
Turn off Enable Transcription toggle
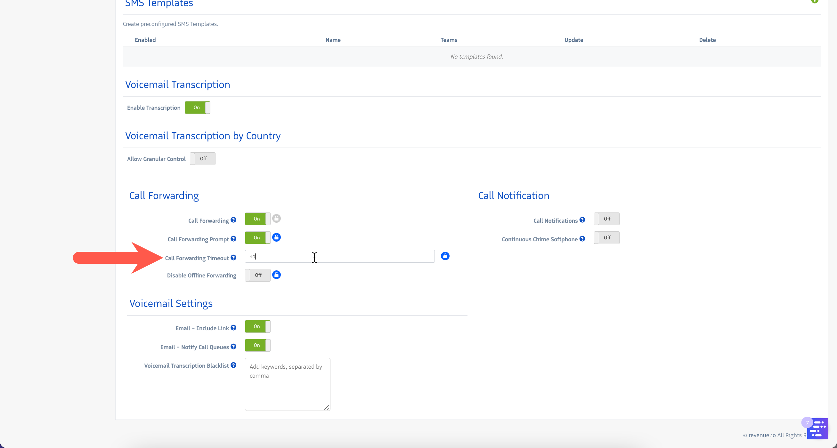click(197, 108)
